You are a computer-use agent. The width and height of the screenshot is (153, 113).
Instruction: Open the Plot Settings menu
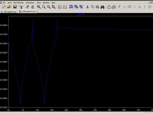coord(18,3)
